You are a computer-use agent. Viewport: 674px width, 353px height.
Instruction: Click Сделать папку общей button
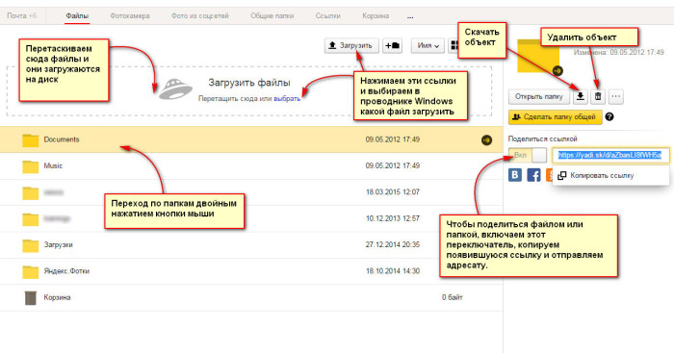click(x=556, y=116)
